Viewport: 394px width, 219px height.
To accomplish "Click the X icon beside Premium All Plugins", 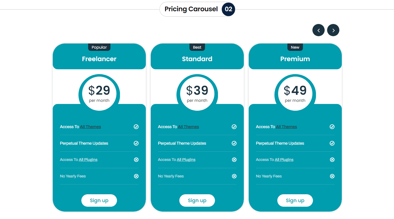I will click(x=332, y=160).
